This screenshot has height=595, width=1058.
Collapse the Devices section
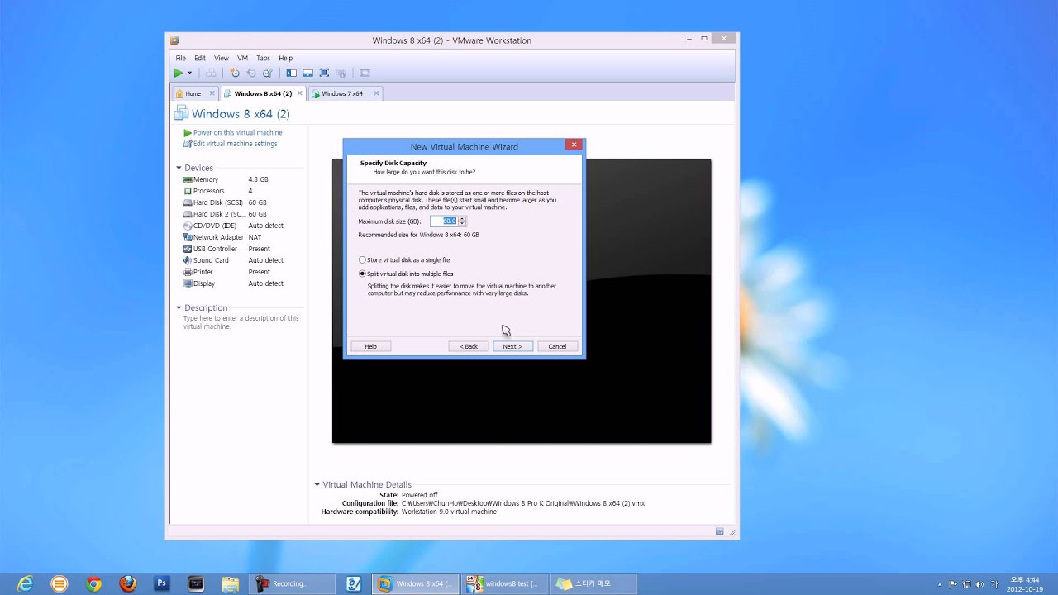(x=179, y=168)
